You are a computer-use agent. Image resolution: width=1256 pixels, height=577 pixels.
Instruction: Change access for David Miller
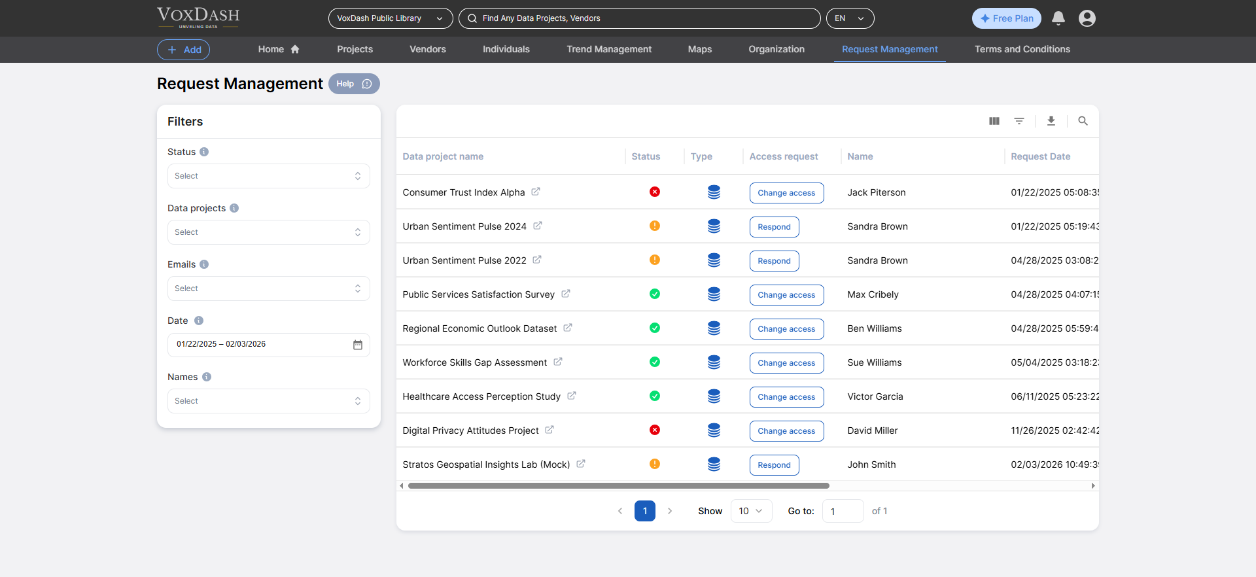click(x=786, y=431)
